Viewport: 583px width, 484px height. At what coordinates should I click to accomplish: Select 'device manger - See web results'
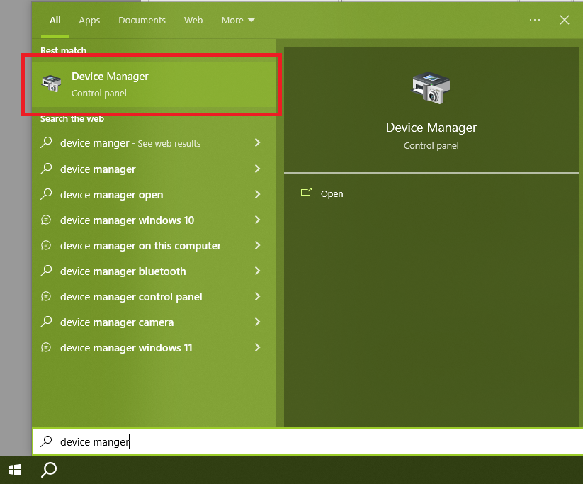click(126, 143)
